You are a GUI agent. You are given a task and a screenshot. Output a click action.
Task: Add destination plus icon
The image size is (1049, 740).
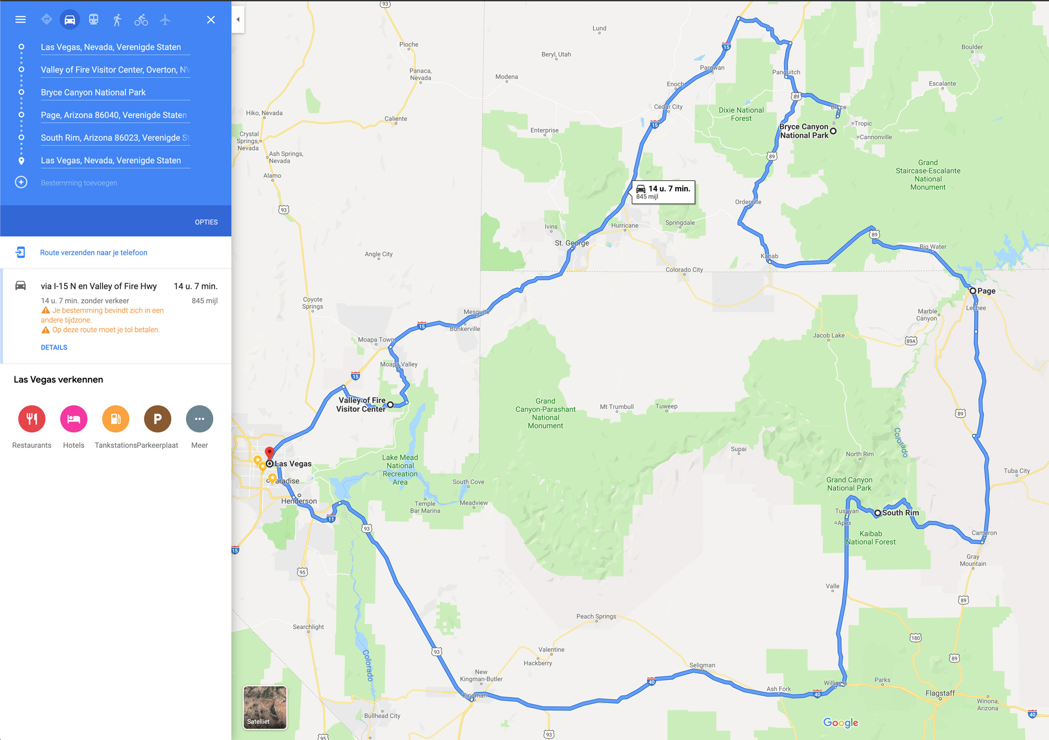(x=21, y=182)
